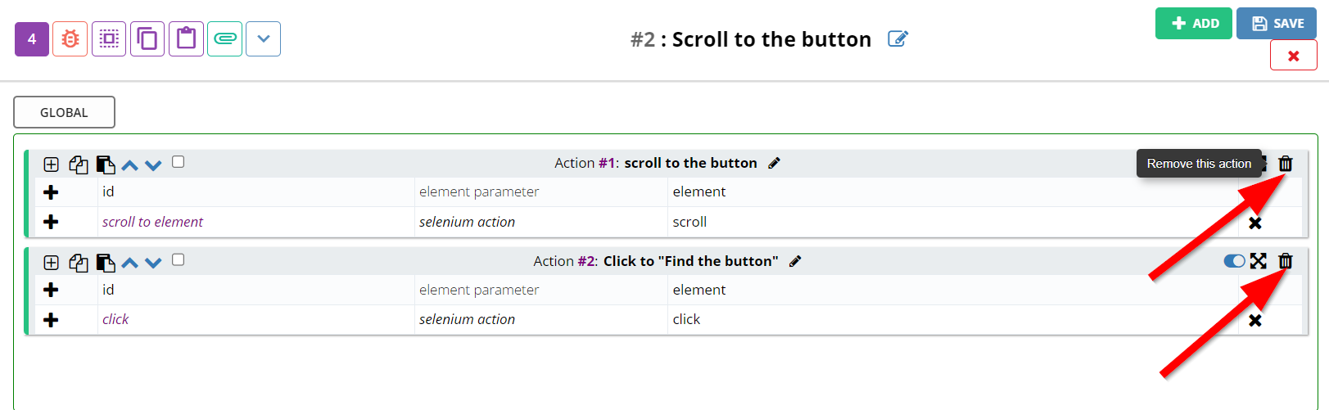Move Action #1 down with the chevron arrow

(x=153, y=165)
